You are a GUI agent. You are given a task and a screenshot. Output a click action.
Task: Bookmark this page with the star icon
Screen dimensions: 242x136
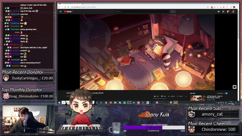[x=208, y=7]
